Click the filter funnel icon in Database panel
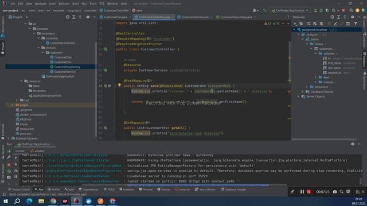This screenshot has width=367, height=206. (356, 24)
